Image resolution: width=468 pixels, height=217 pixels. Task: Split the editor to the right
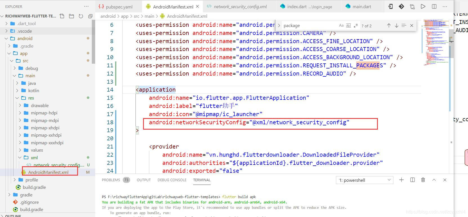click(x=434, y=6)
